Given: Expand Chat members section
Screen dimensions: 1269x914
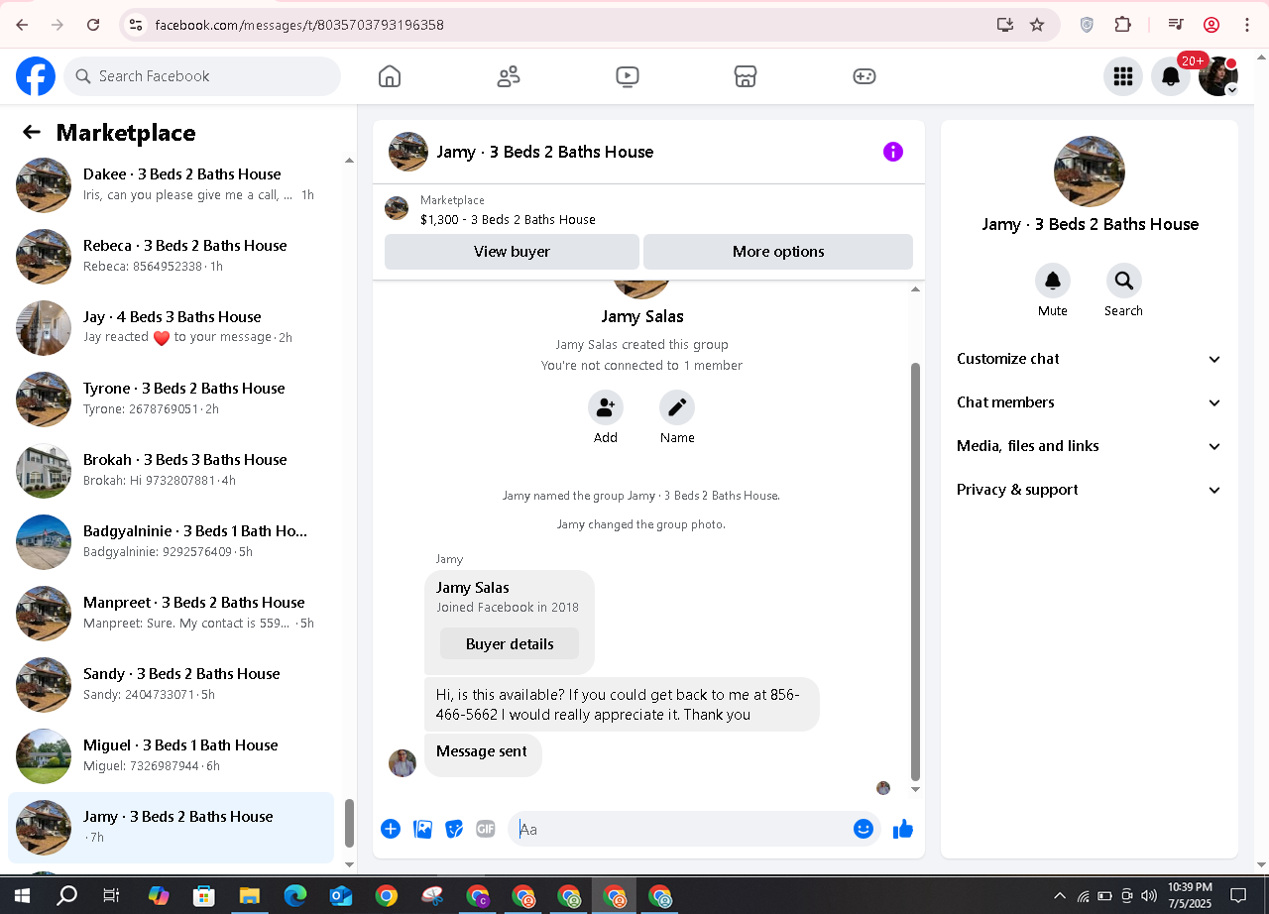Looking at the screenshot, I should pos(1090,402).
